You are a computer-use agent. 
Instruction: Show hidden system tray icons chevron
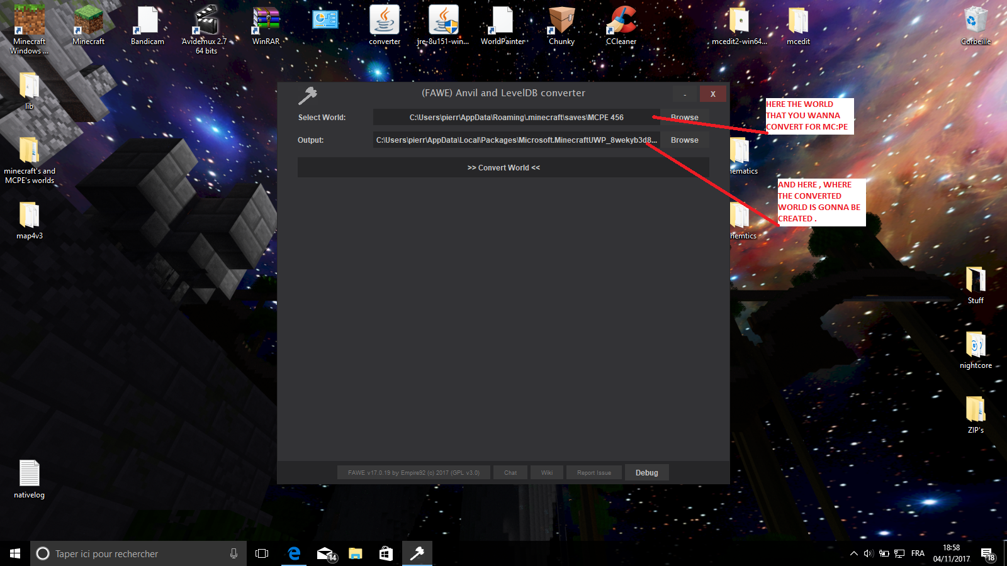(853, 553)
